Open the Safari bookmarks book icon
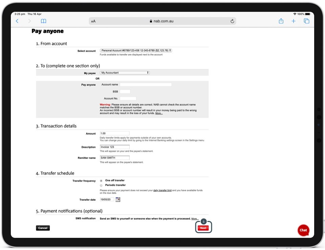325x250 pixels. click(x=43, y=21)
